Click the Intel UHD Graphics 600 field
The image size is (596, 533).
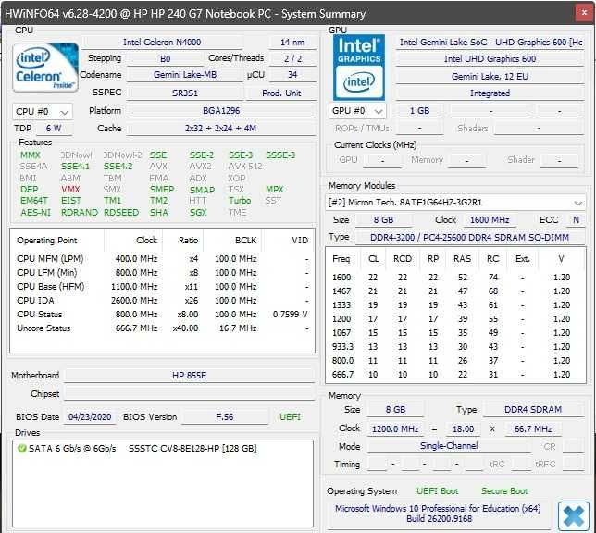click(490, 59)
